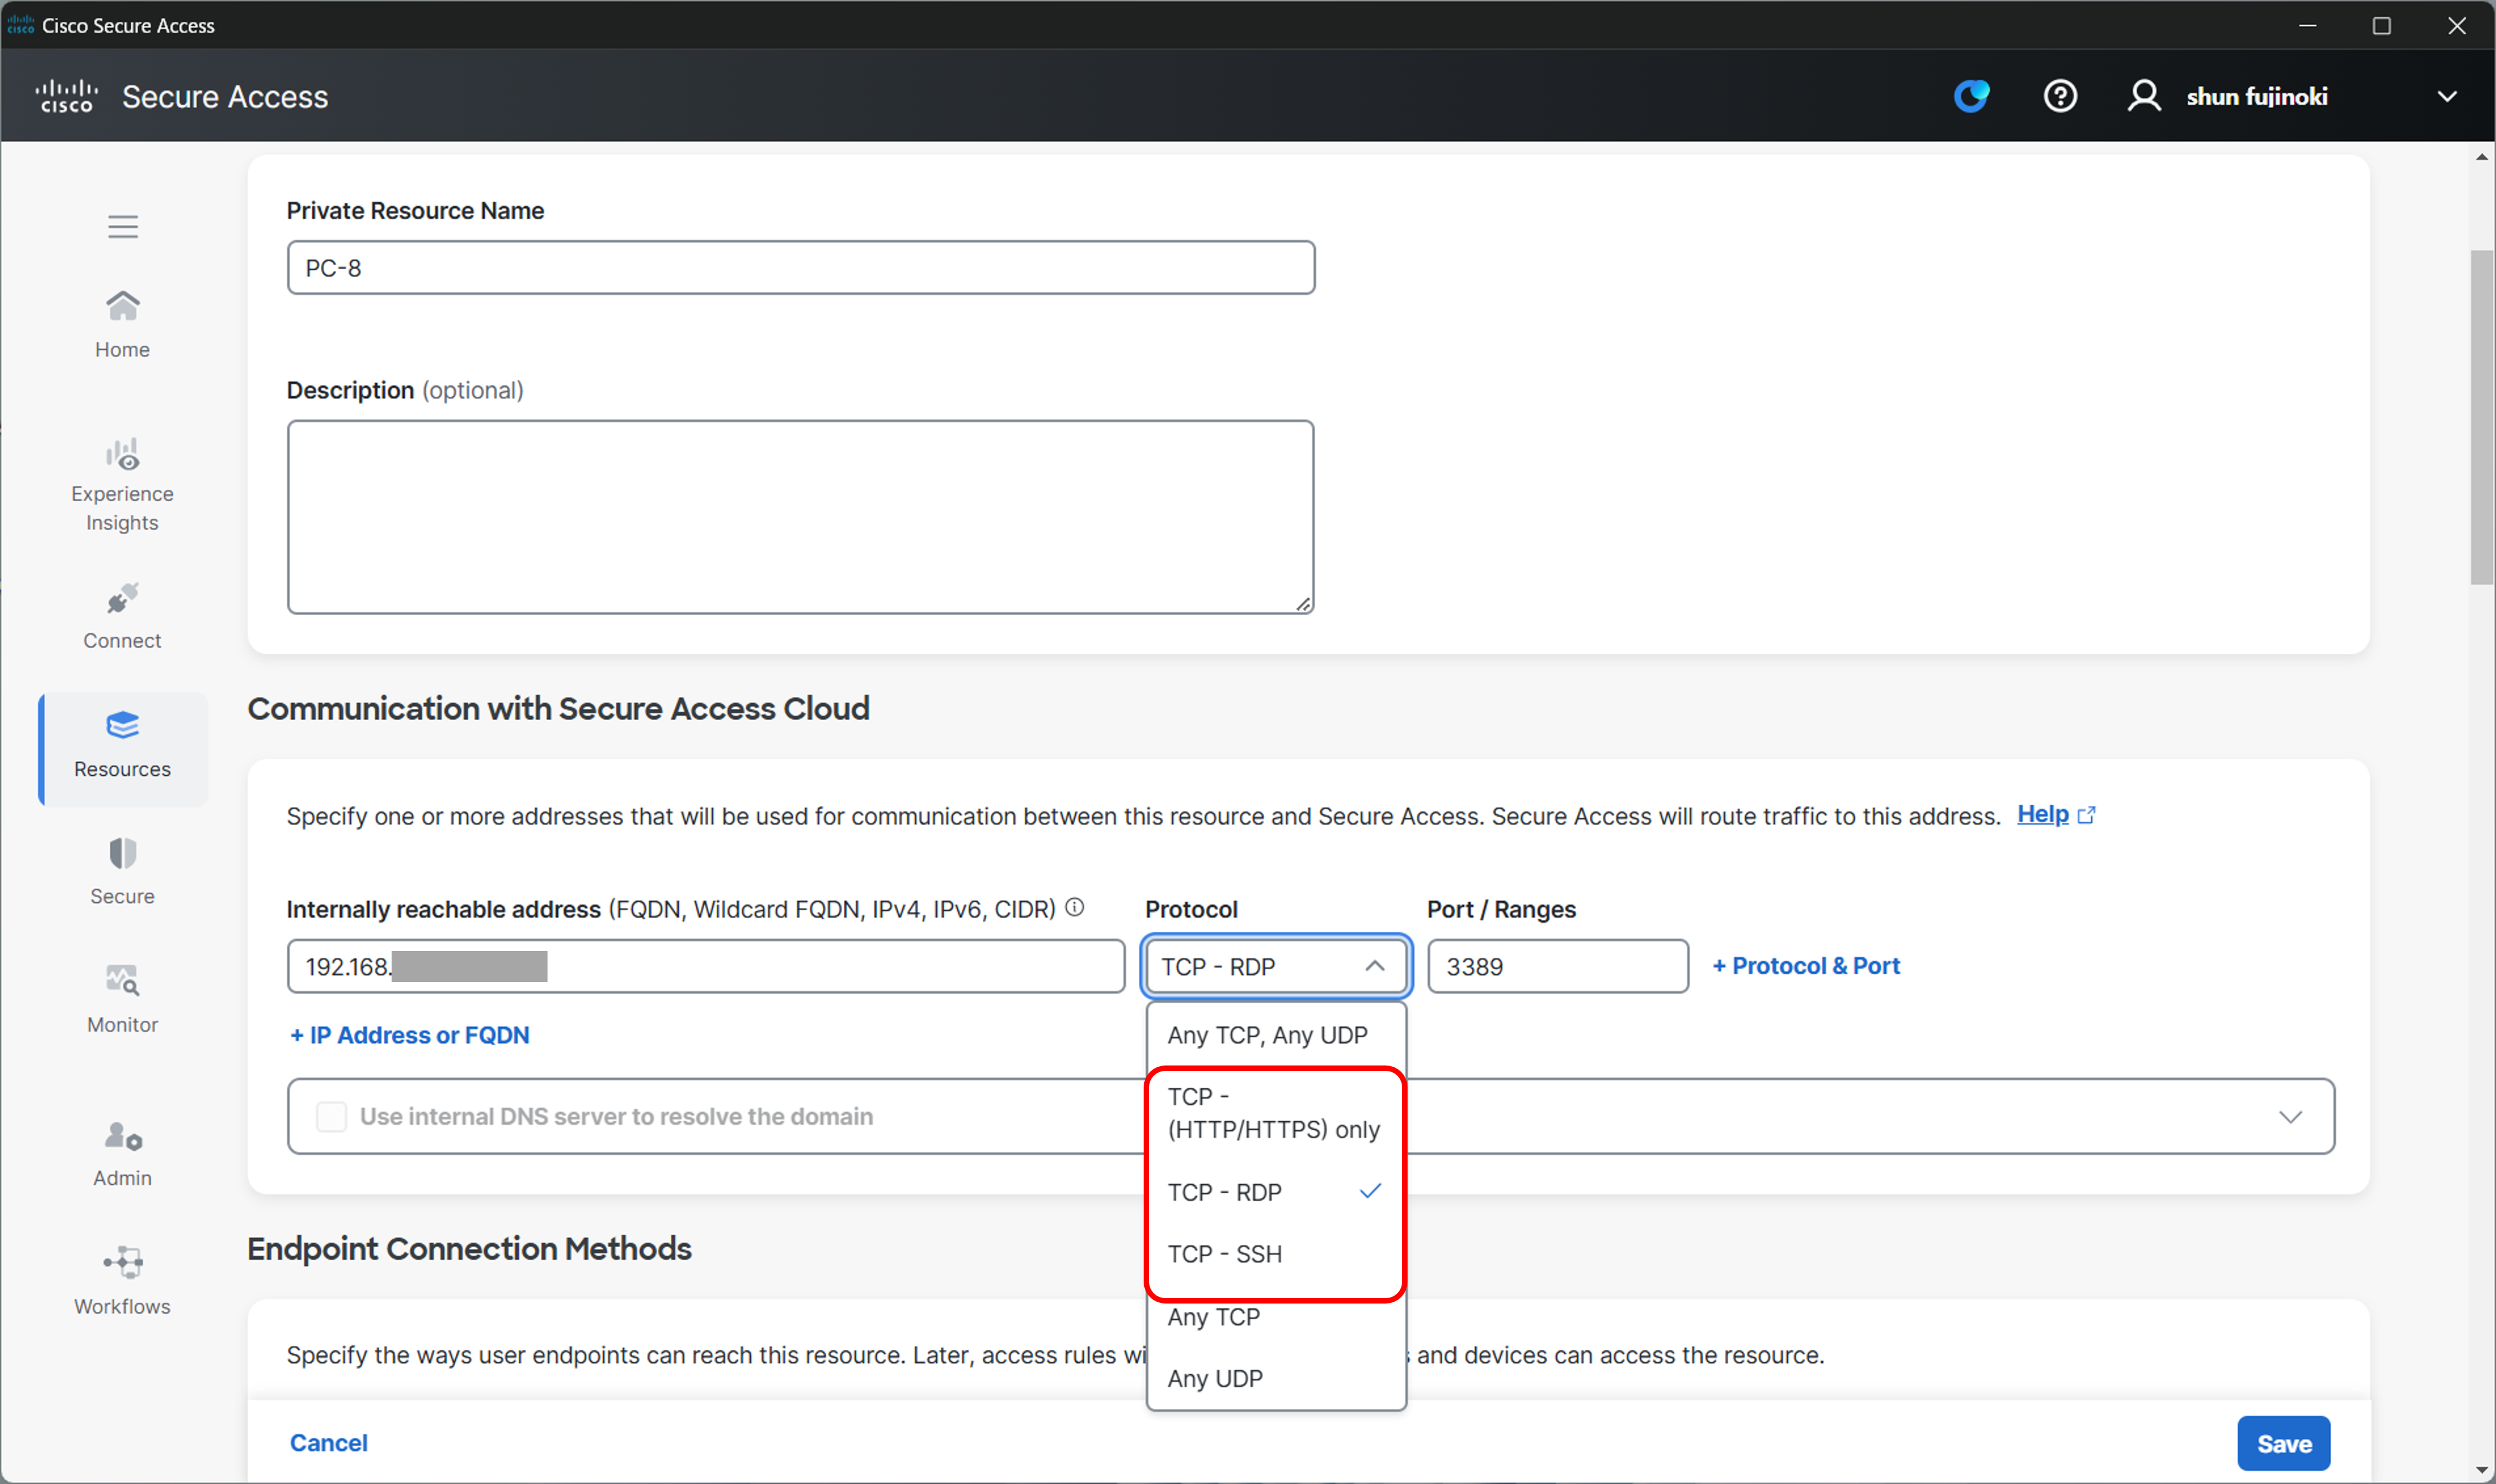Screen dimensions: 2496x1484
Task: Click the scrollbar down arrow
Action: click(x=2481, y=1470)
